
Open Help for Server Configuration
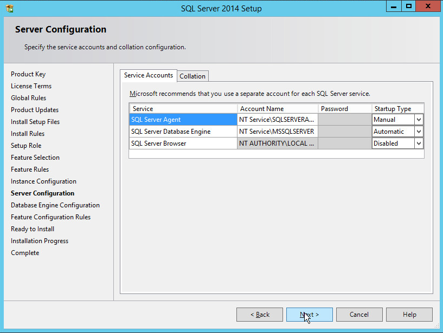pyautogui.click(x=409, y=315)
